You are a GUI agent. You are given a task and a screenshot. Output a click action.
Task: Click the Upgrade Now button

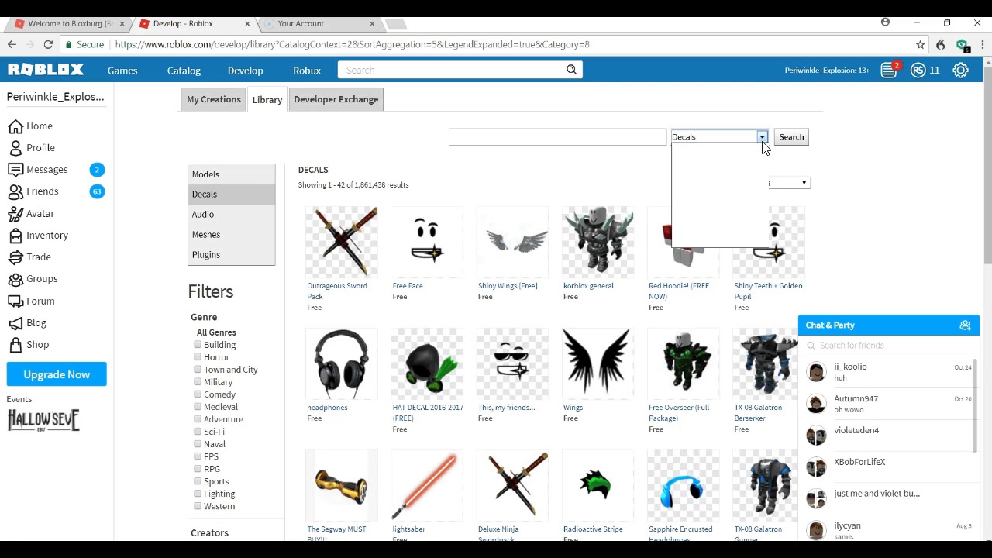click(57, 374)
